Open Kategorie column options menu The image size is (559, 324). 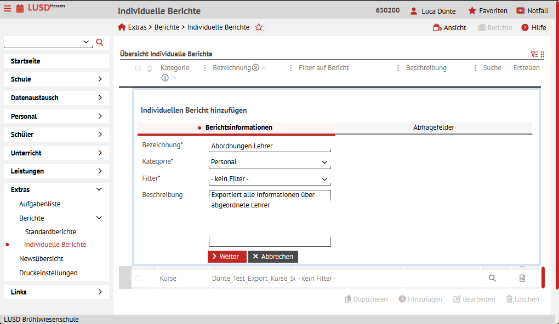[204, 68]
